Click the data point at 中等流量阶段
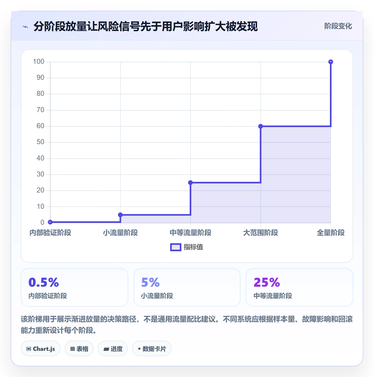The image size is (374, 377). 190,183
